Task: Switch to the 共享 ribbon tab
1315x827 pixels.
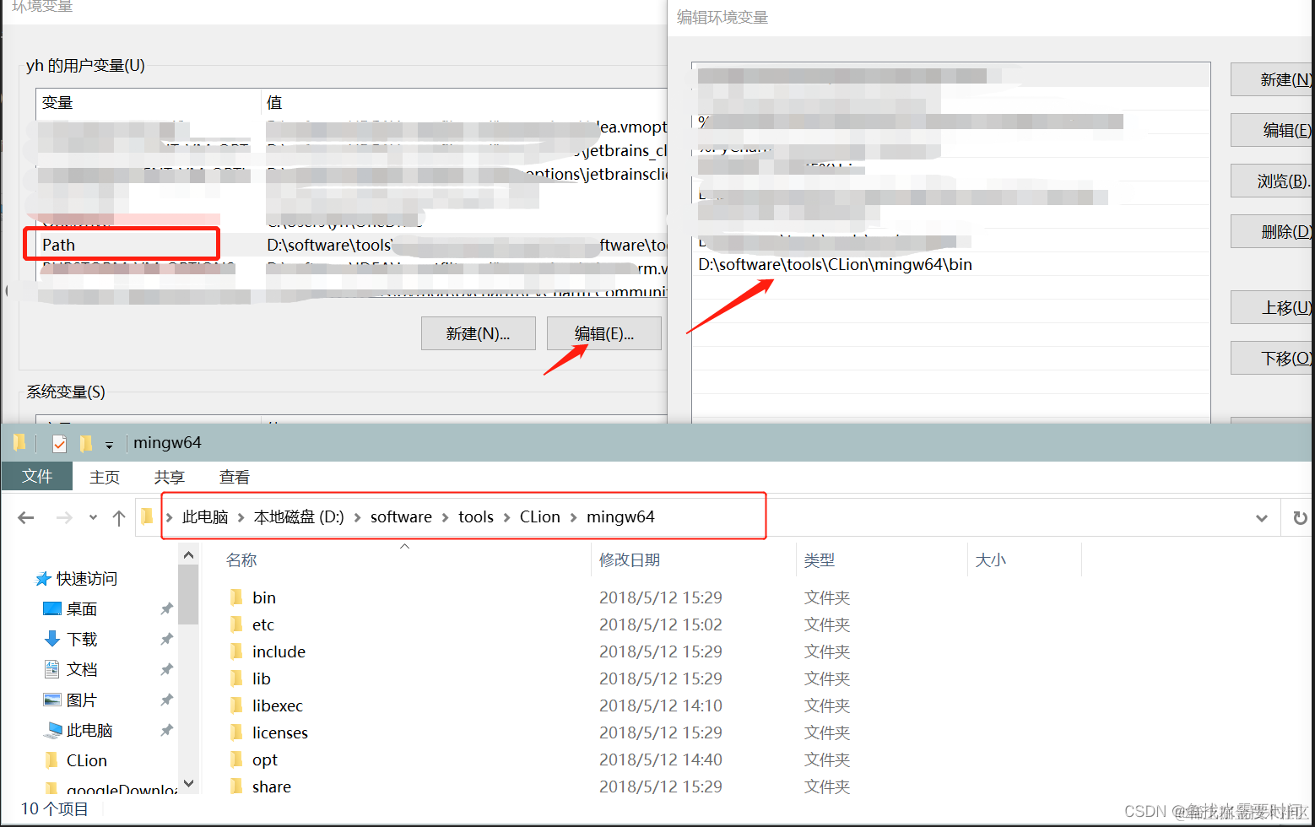Action: tap(169, 477)
